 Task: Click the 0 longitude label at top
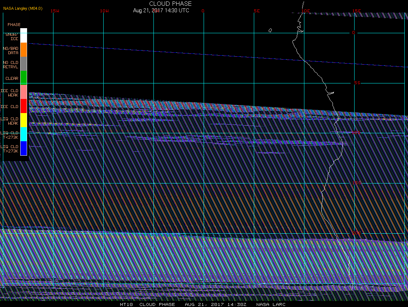pyautogui.click(x=203, y=11)
